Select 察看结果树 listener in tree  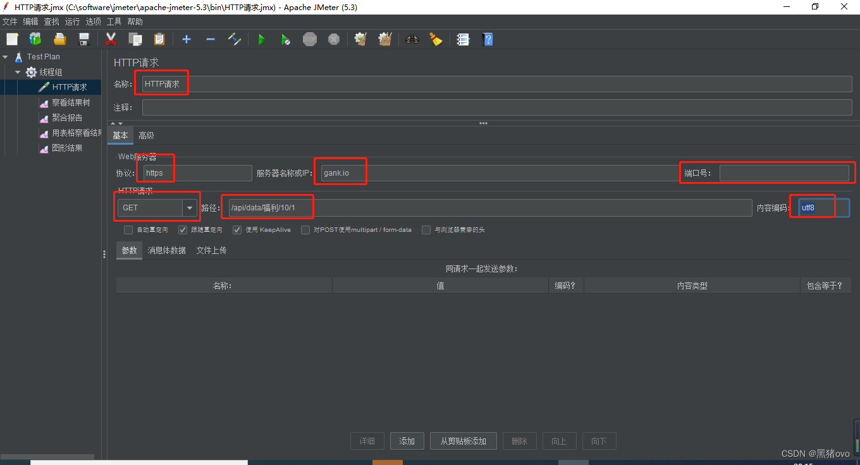(x=65, y=102)
